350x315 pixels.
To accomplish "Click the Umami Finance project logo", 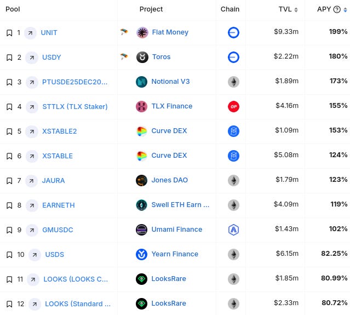I will [141, 230].
